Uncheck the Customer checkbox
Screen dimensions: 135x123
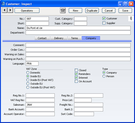coord(104,19)
